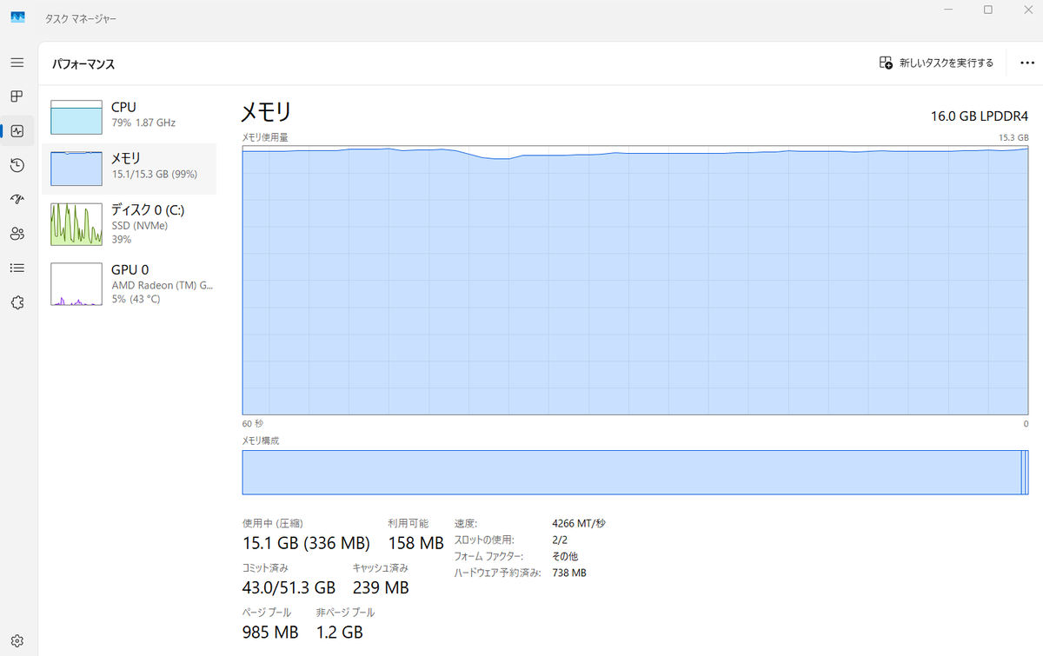Viewport: 1043px width, 656px height.
Task: Maximize the Task Manager window
Action: tap(988, 10)
